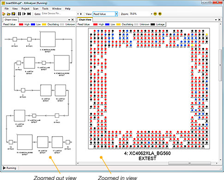Viewport: 224px width, 180px height.
Task: Click the horizontal scrollbar under the chip view
Action: click(147, 163)
